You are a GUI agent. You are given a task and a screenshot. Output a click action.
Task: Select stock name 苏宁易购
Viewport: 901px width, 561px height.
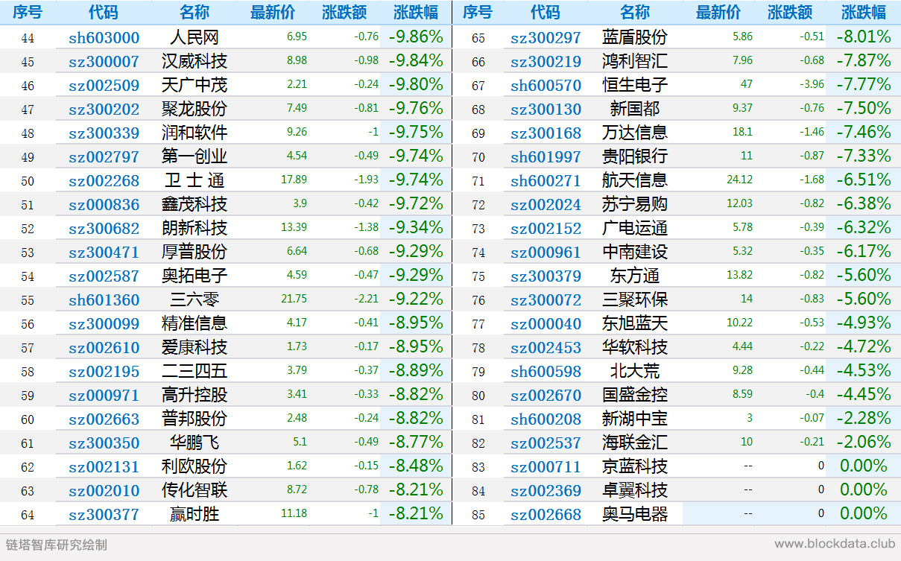click(635, 205)
